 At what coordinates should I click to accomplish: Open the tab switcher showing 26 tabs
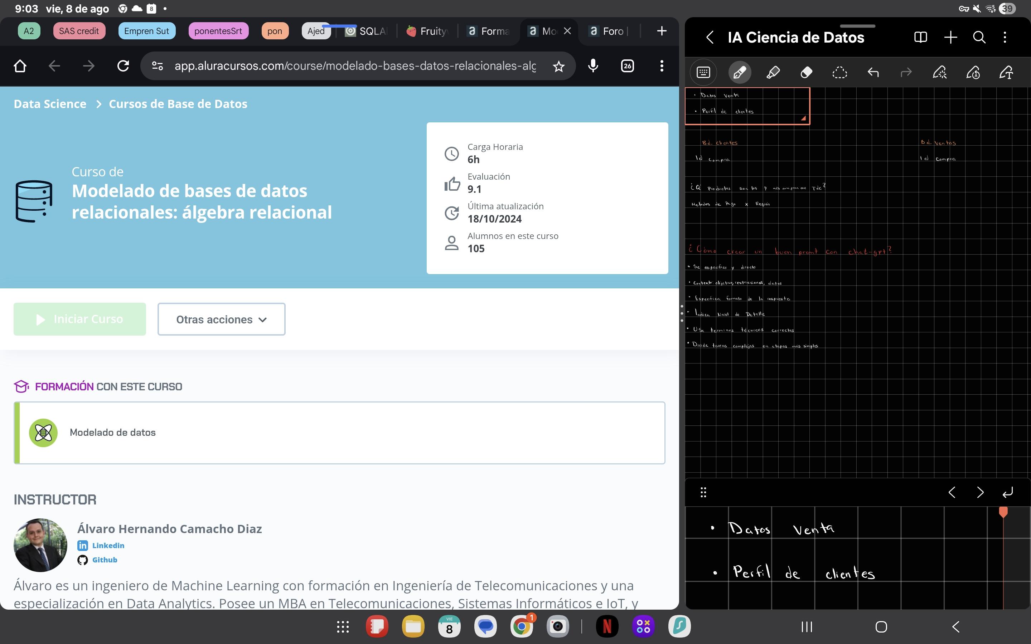click(x=628, y=66)
